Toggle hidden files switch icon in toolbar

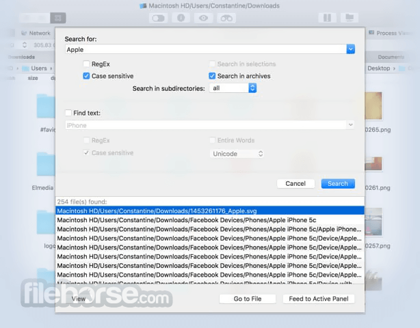click(x=158, y=18)
